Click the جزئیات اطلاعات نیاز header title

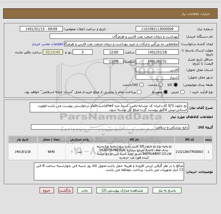(196, 14)
